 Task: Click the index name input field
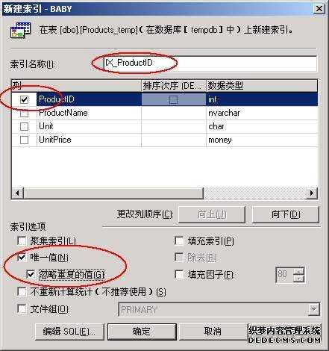210,63
